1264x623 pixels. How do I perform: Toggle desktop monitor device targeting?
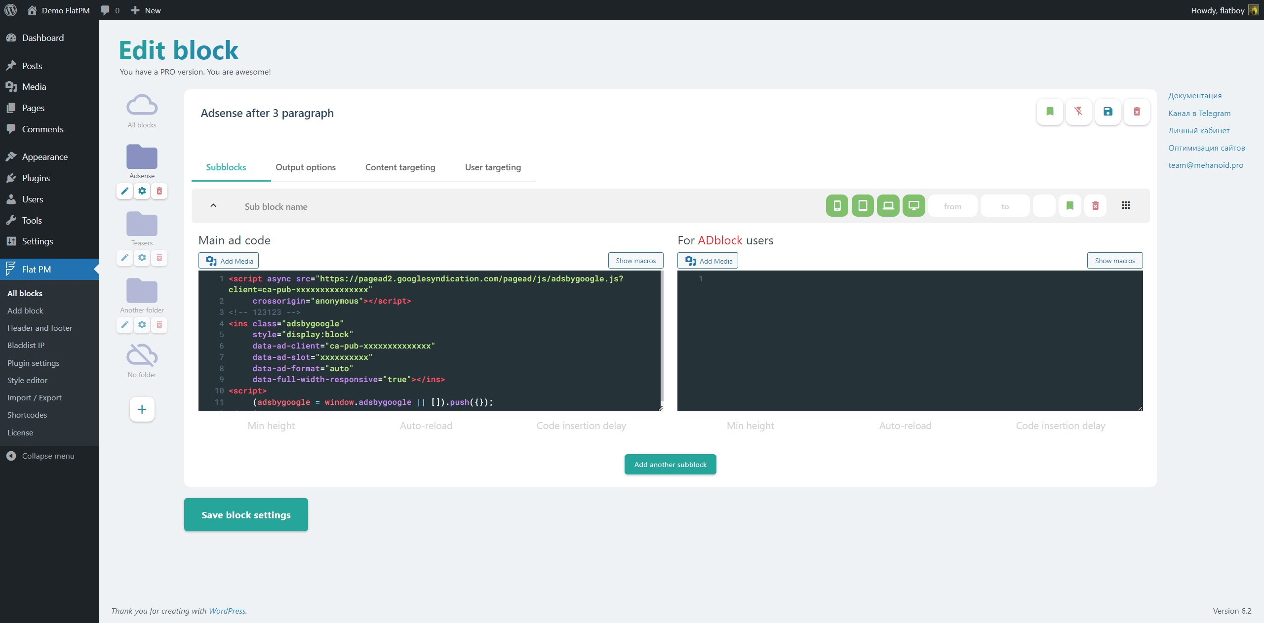(x=914, y=206)
